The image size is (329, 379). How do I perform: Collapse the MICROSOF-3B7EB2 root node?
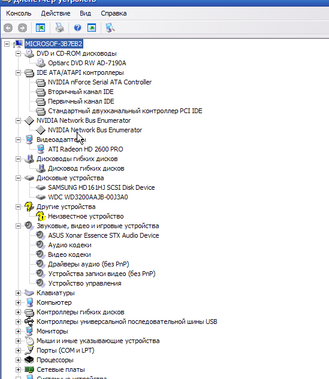pyautogui.click(x=7, y=44)
